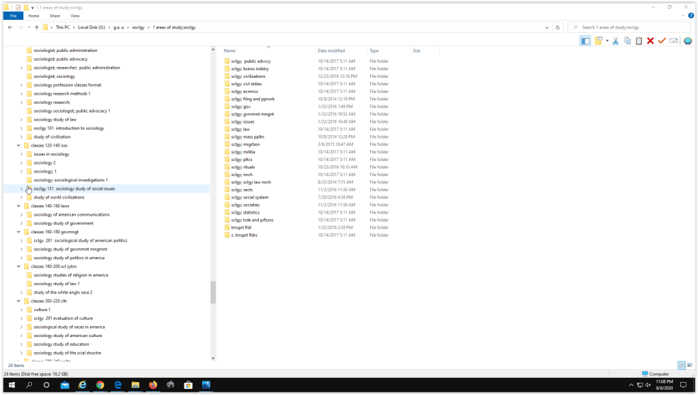Toggle the navigation pane button
This screenshot has height=395, width=698.
click(585, 41)
